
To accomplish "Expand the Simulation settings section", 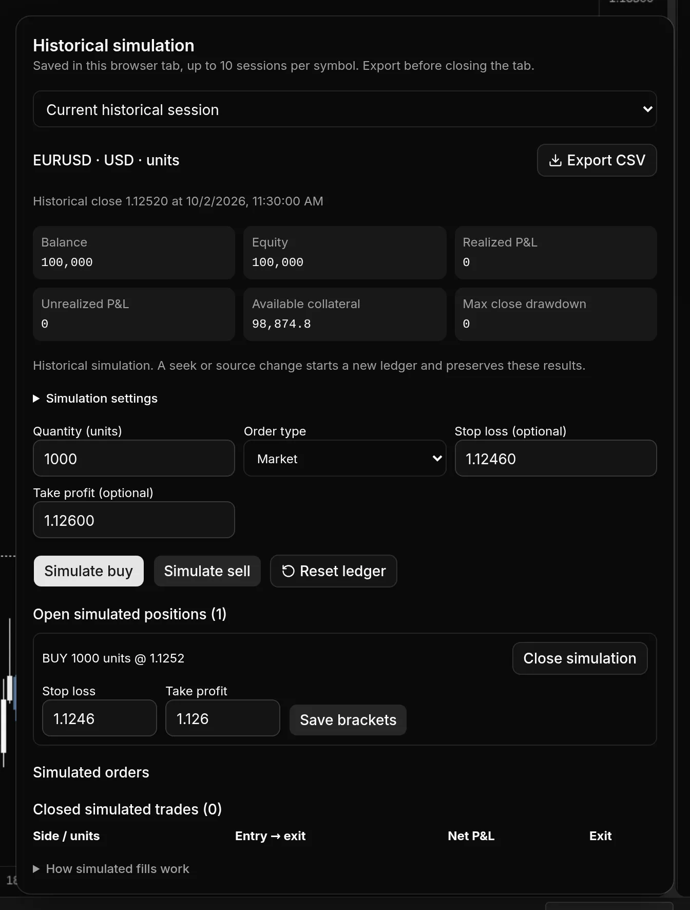I will [95, 399].
